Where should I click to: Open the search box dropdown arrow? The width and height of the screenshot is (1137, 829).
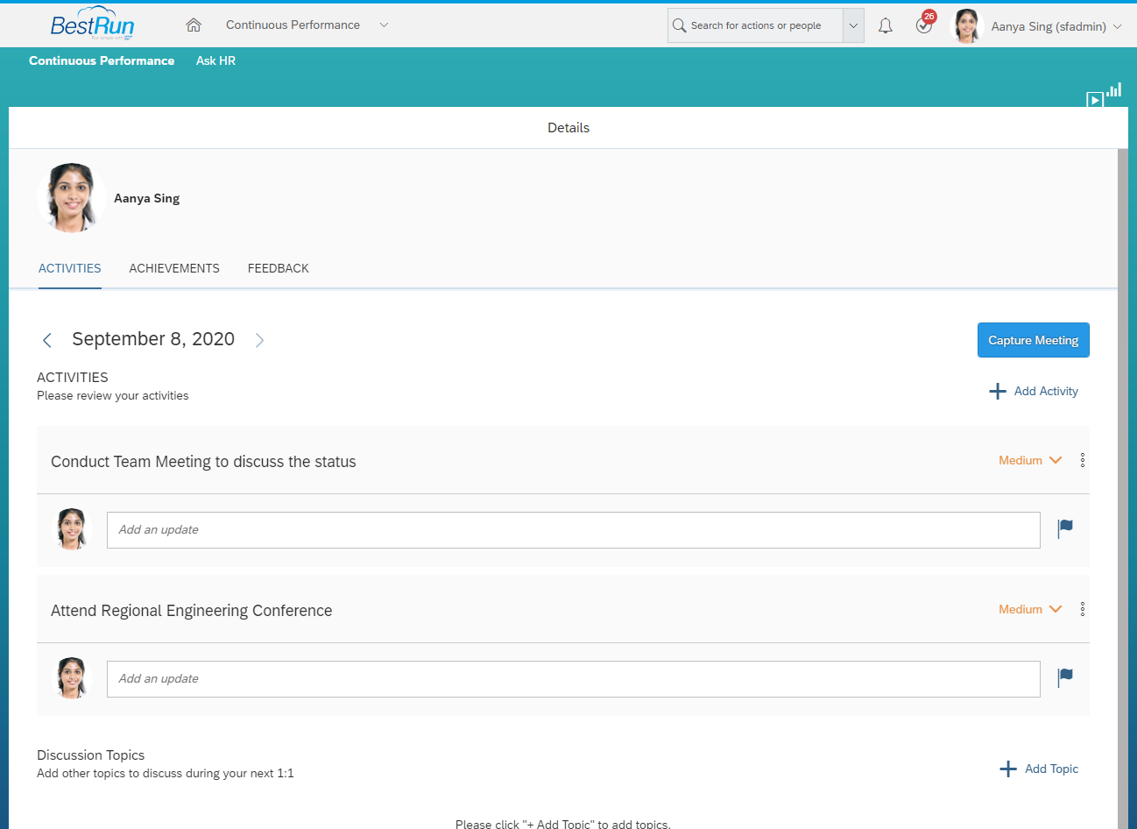tap(853, 25)
